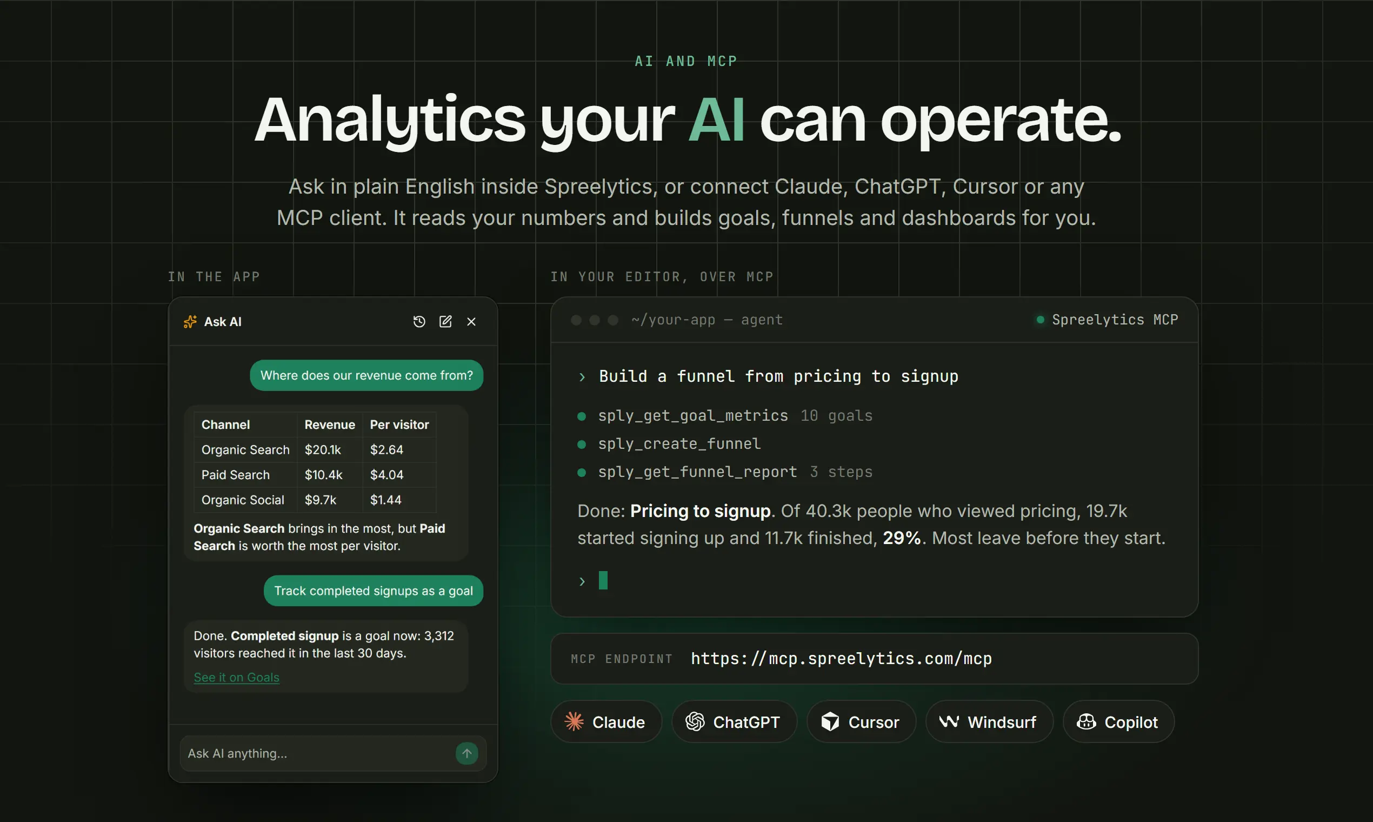Click the 'Where does our revenue come from?' message

click(x=366, y=375)
